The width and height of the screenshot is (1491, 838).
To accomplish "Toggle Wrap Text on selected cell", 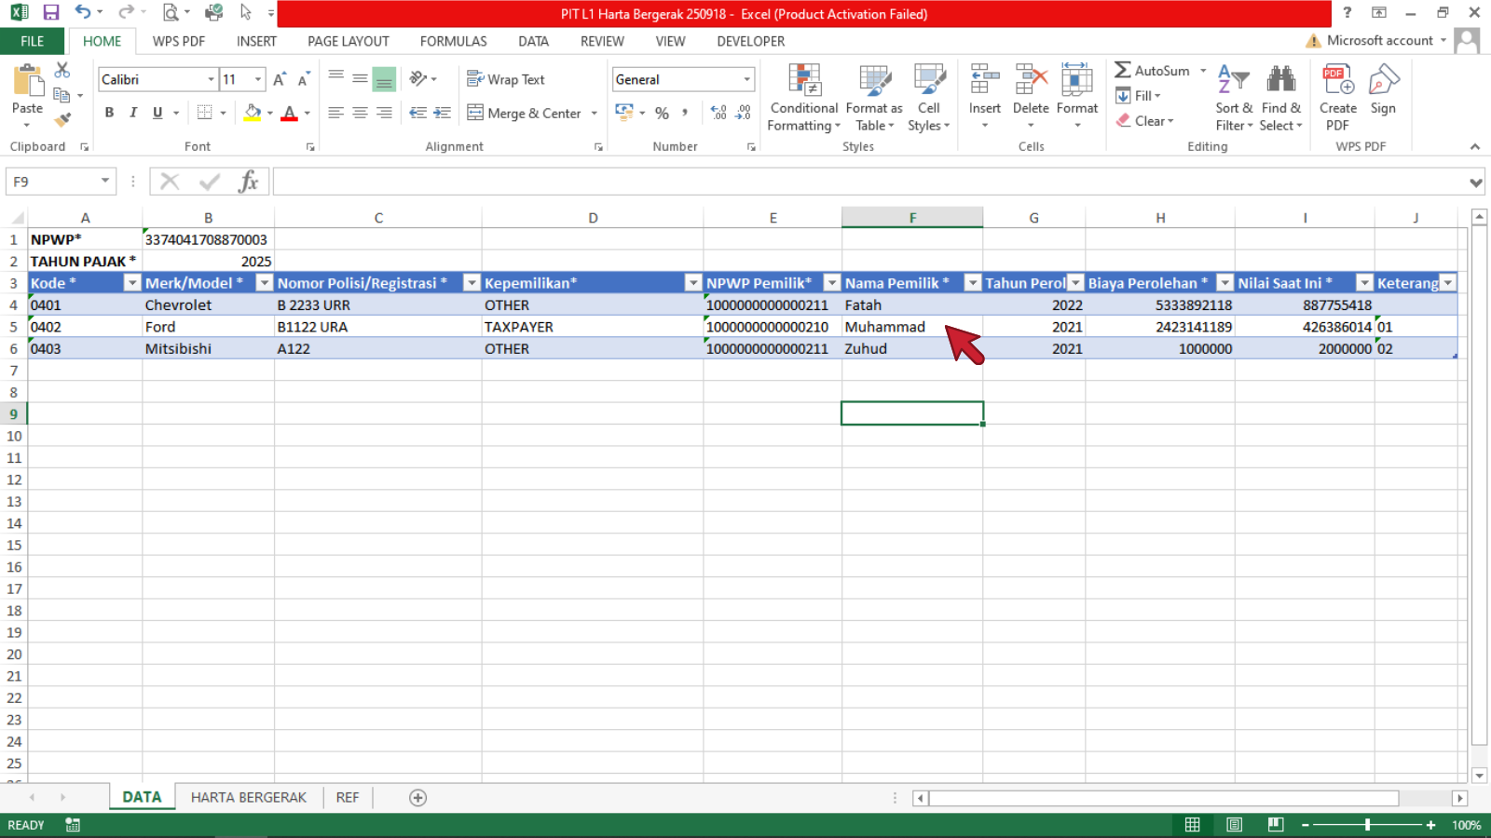I will 506,79.
